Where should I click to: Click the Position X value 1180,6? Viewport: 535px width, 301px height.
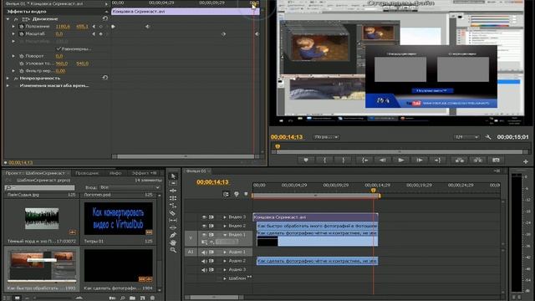(x=63, y=26)
